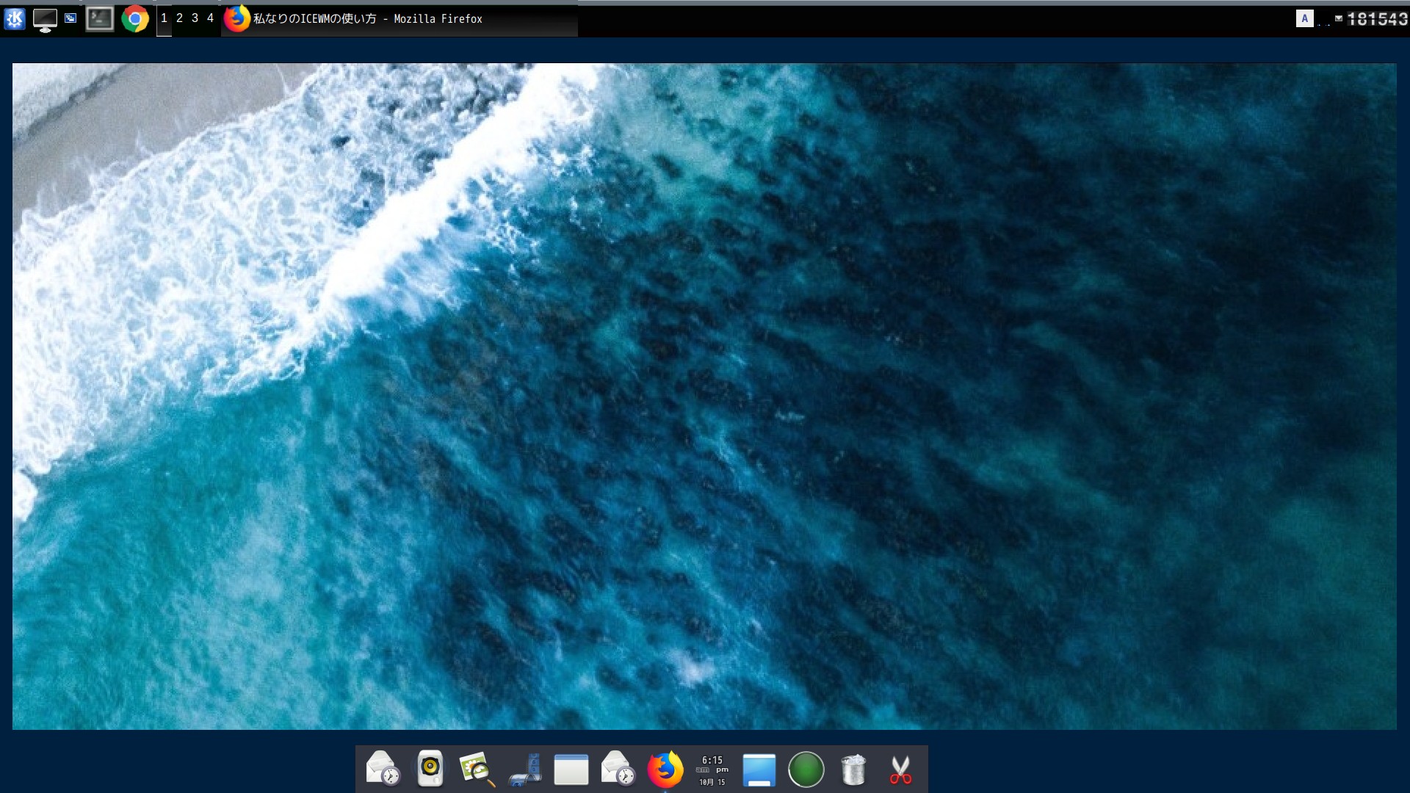Switch to workspace 4
The width and height of the screenshot is (1410, 793).
coord(210,18)
